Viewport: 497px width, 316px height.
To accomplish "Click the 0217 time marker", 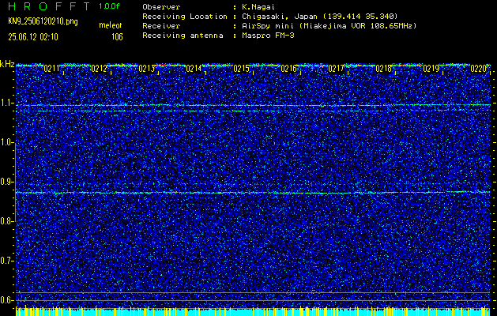I will [336, 69].
